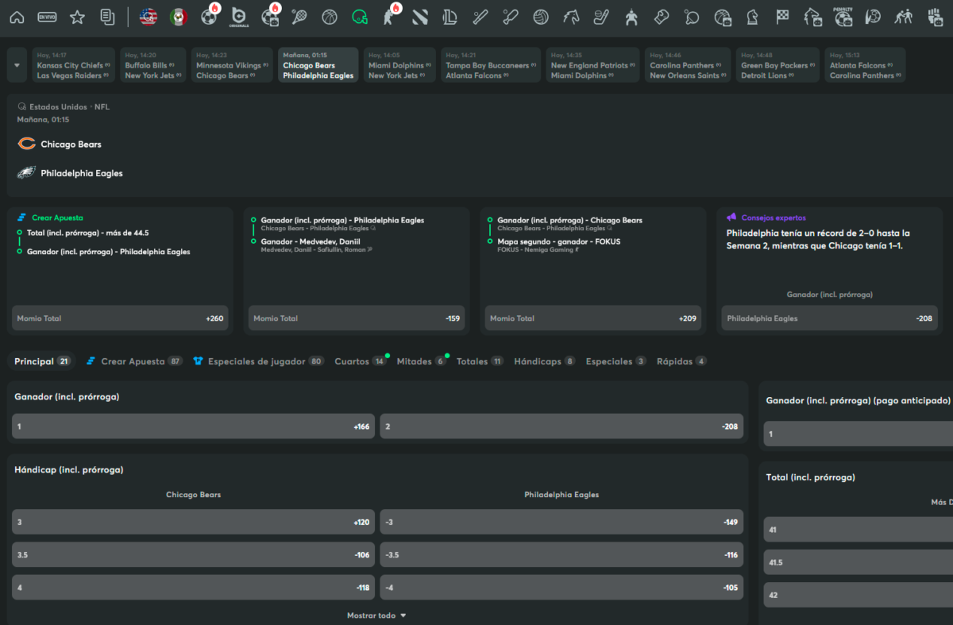This screenshot has width=953, height=625.
Task: Open the Crear Apuesta tab
Action: point(134,361)
